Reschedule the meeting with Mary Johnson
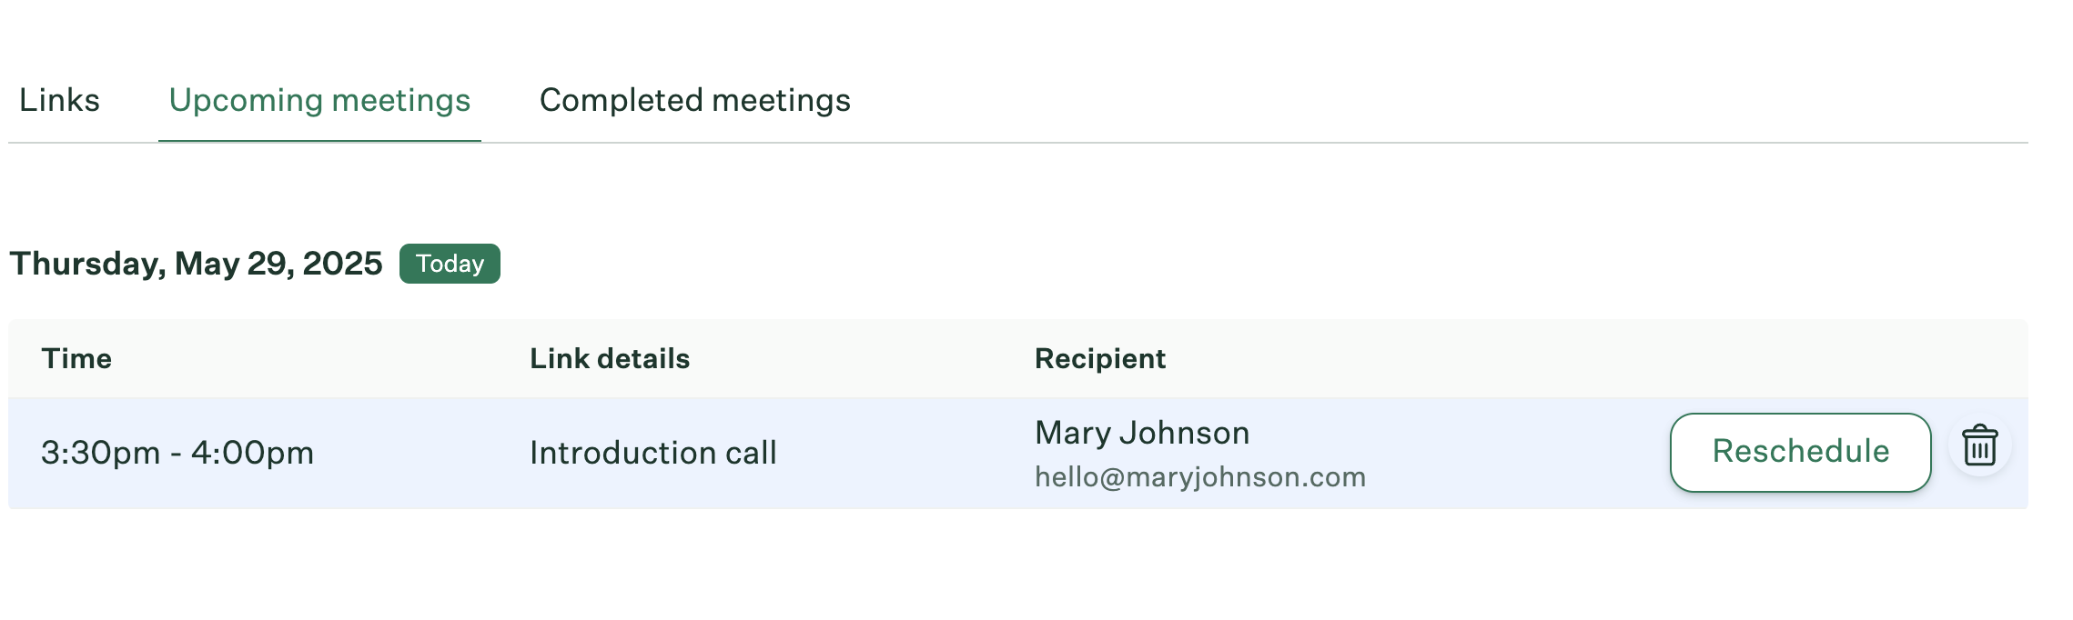 [x=1800, y=452]
